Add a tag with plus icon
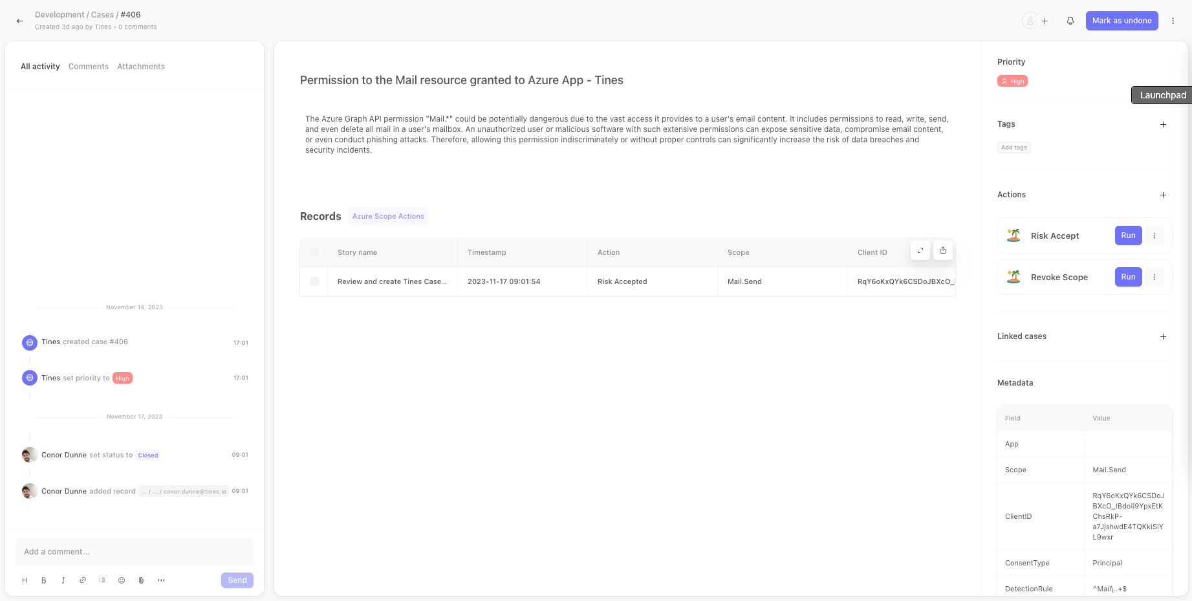Image resolution: width=1192 pixels, height=601 pixels. (x=1163, y=124)
